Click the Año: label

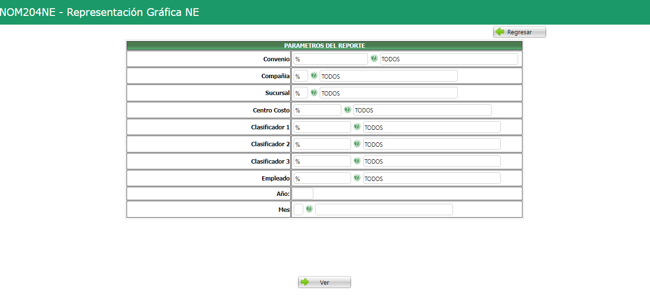[283, 194]
